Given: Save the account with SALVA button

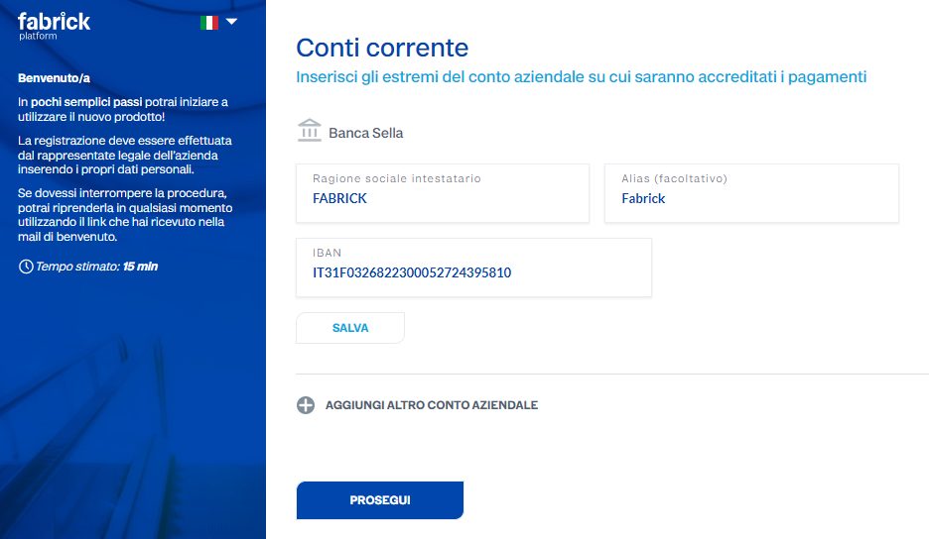Looking at the screenshot, I should 350,328.
